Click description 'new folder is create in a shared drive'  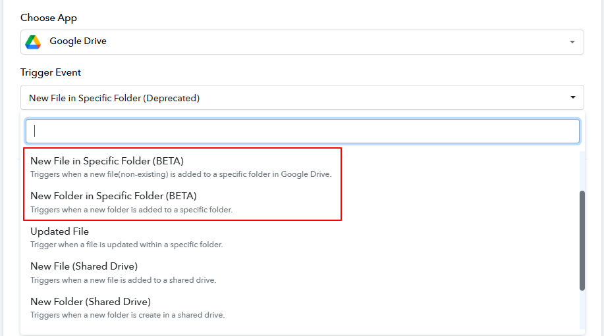[127, 315]
